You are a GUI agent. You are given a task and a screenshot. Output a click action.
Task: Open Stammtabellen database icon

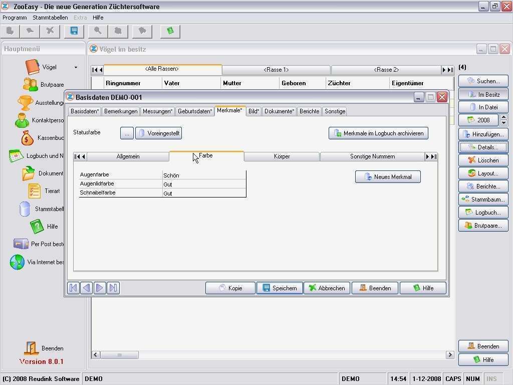[x=25, y=209]
